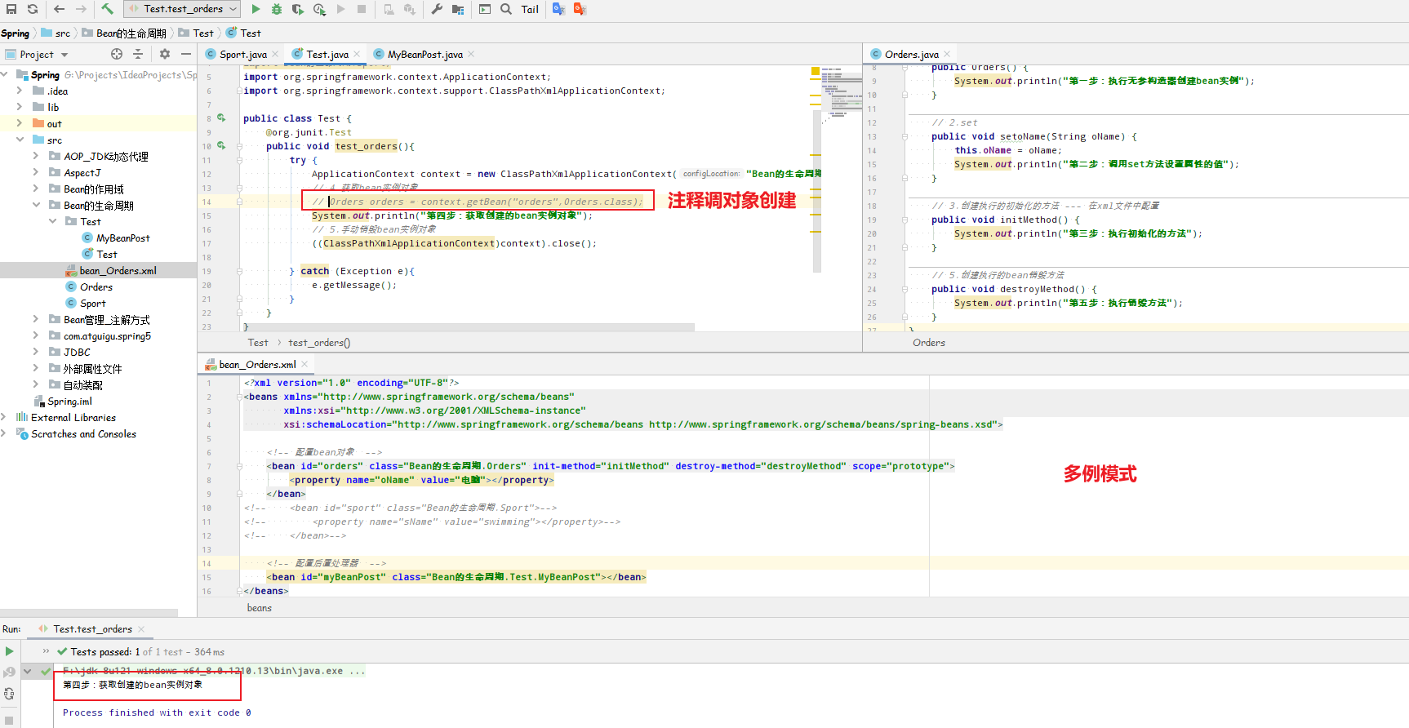Stop process via Run panel stop icon

click(9, 721)
